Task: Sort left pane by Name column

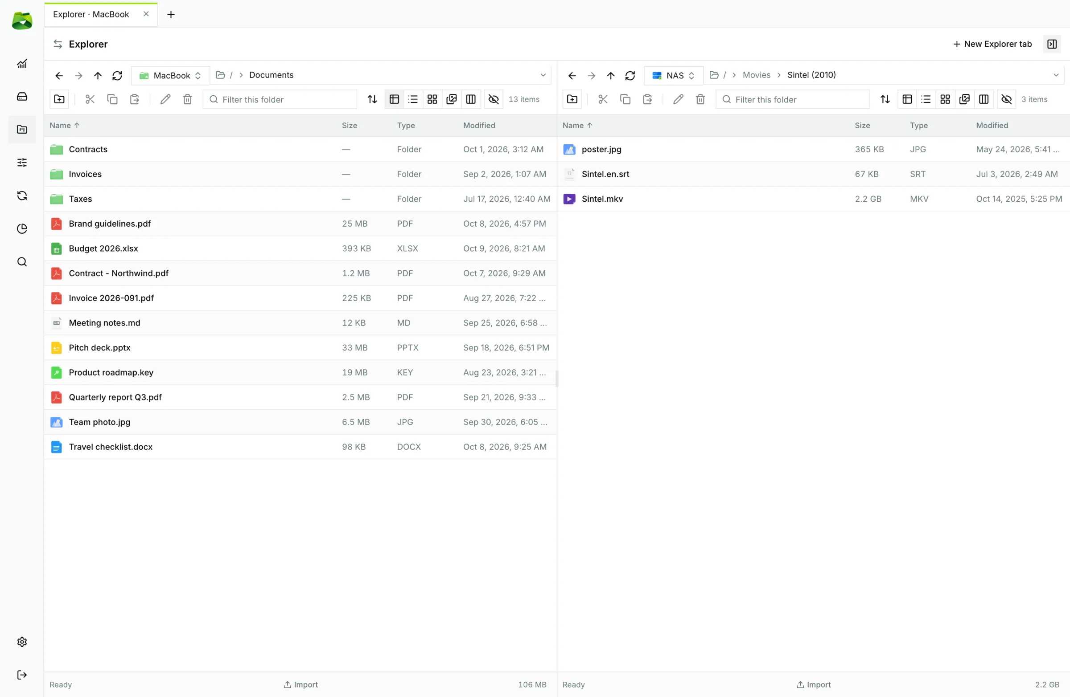Action: 64,126
